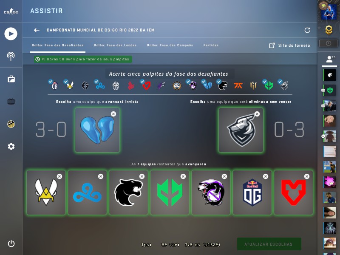
Task: Click the power quit icon
Action: [x=11, y=244]
